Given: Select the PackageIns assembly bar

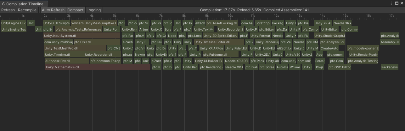Looking at the screenshot, I should pyautogui.click(x=389, y=67).
